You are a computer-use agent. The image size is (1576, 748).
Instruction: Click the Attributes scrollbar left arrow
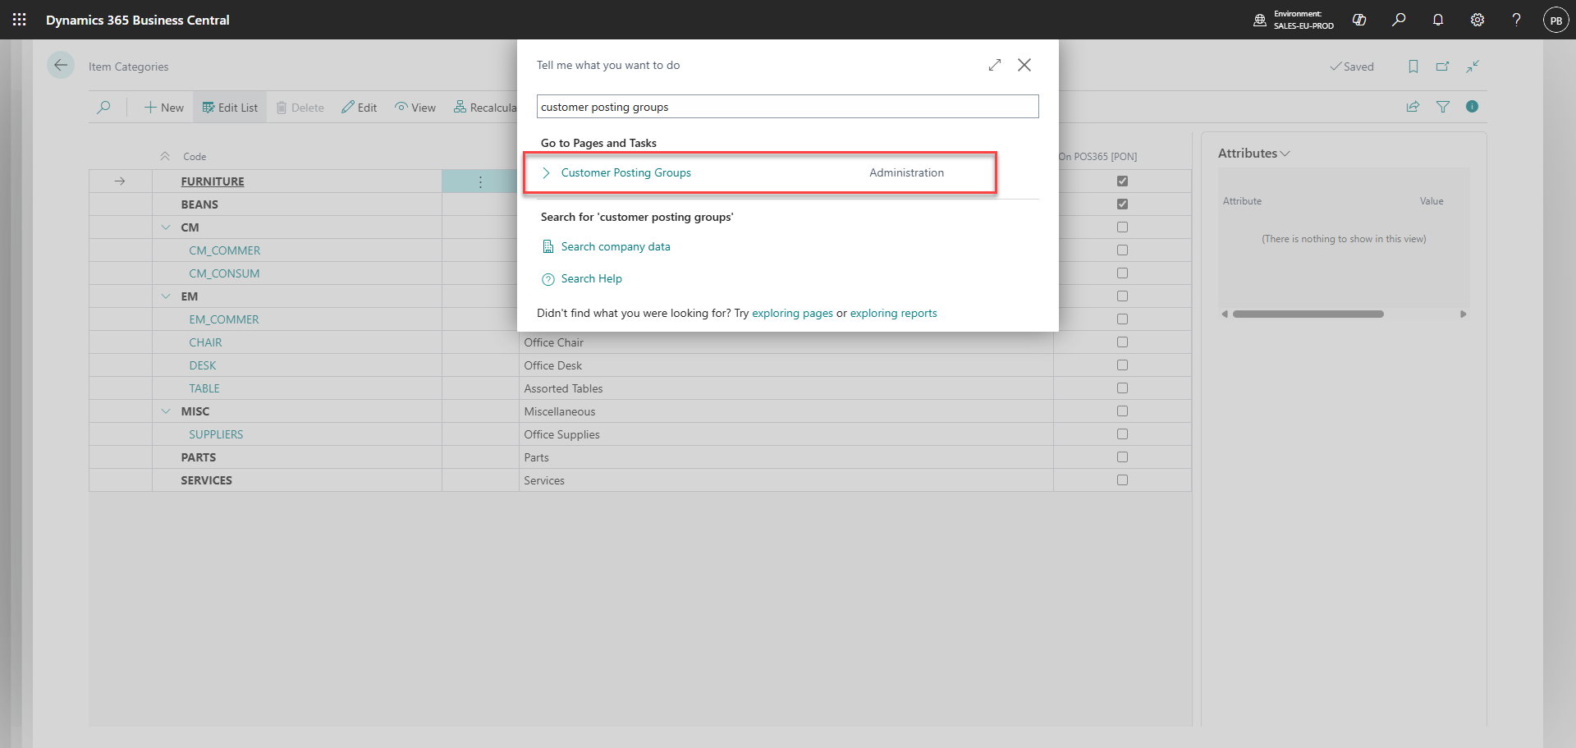click(x=1225, y=314)
